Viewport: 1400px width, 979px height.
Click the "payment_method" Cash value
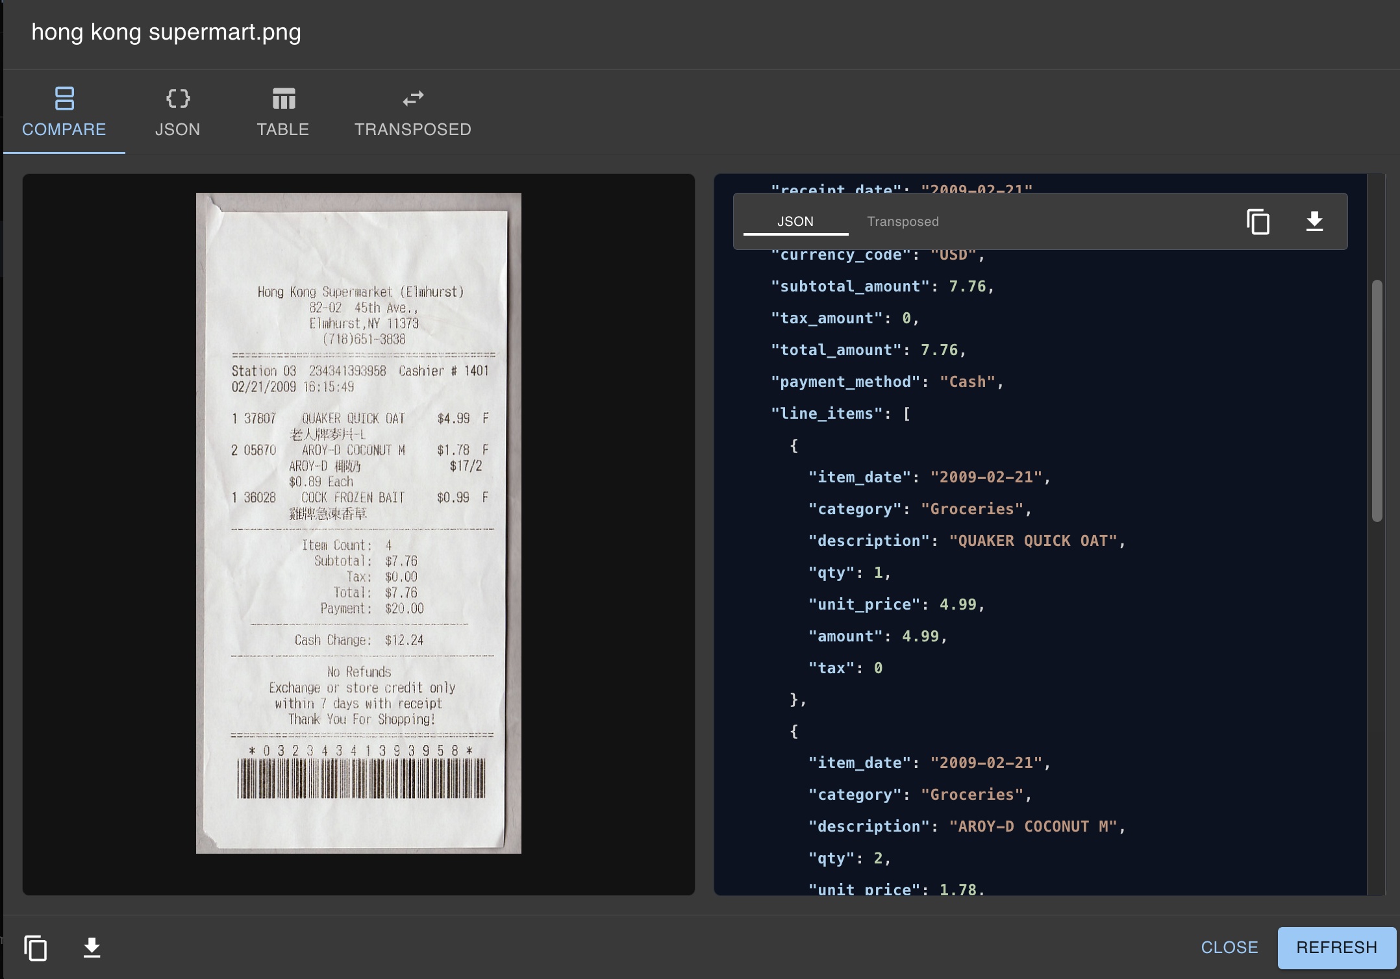click(968, 382)
